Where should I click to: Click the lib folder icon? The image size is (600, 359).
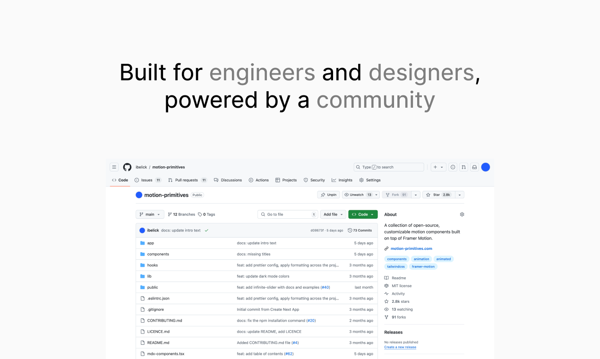(x=142, y=276)
